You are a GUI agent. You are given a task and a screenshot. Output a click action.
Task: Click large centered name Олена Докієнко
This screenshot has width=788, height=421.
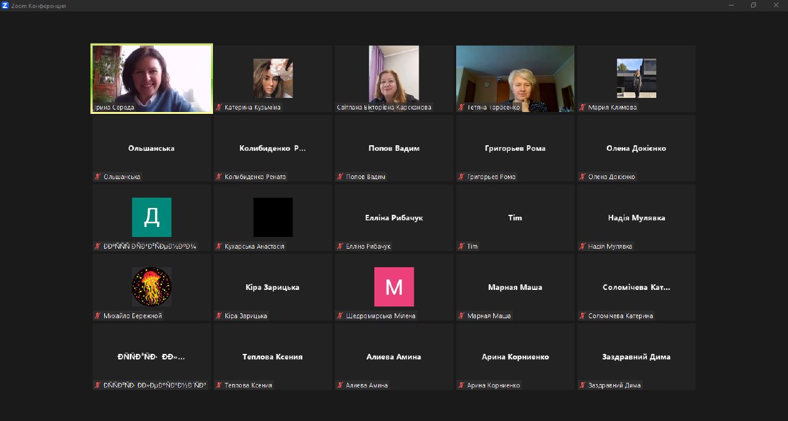coord(637,148)
